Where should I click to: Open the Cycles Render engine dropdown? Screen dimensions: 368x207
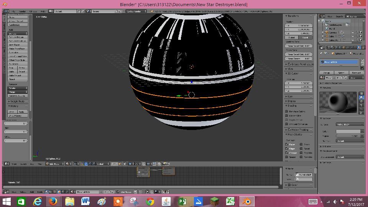click(136, 11)
